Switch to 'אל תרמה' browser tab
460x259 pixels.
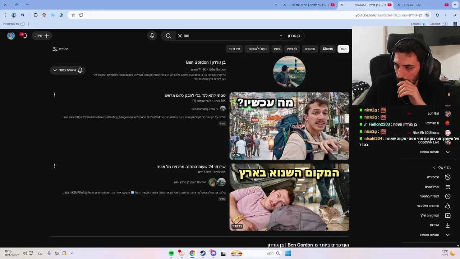(x=310, y=5)
